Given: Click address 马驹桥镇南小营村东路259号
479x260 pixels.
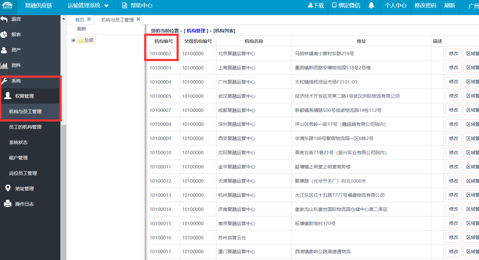Looking at the screenshot, I should click(324, 54).
